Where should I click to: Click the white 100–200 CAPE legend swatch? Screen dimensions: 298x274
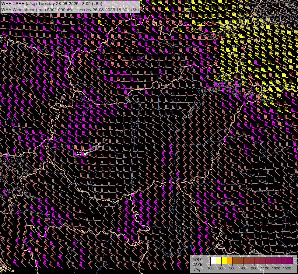tap(213, 261)
